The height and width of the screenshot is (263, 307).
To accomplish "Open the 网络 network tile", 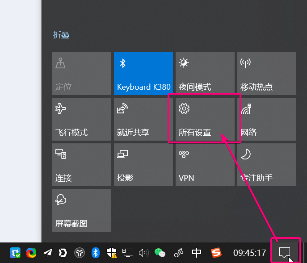I will [x=267, y=119].
